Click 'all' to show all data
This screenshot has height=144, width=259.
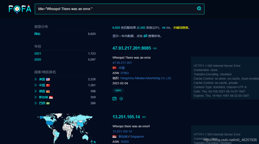[145, 36]
